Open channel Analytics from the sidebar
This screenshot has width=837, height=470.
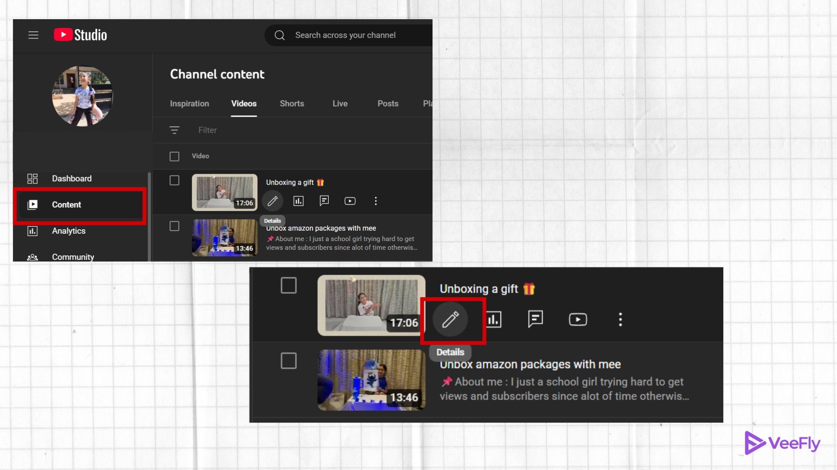click(x=68, y=231)
